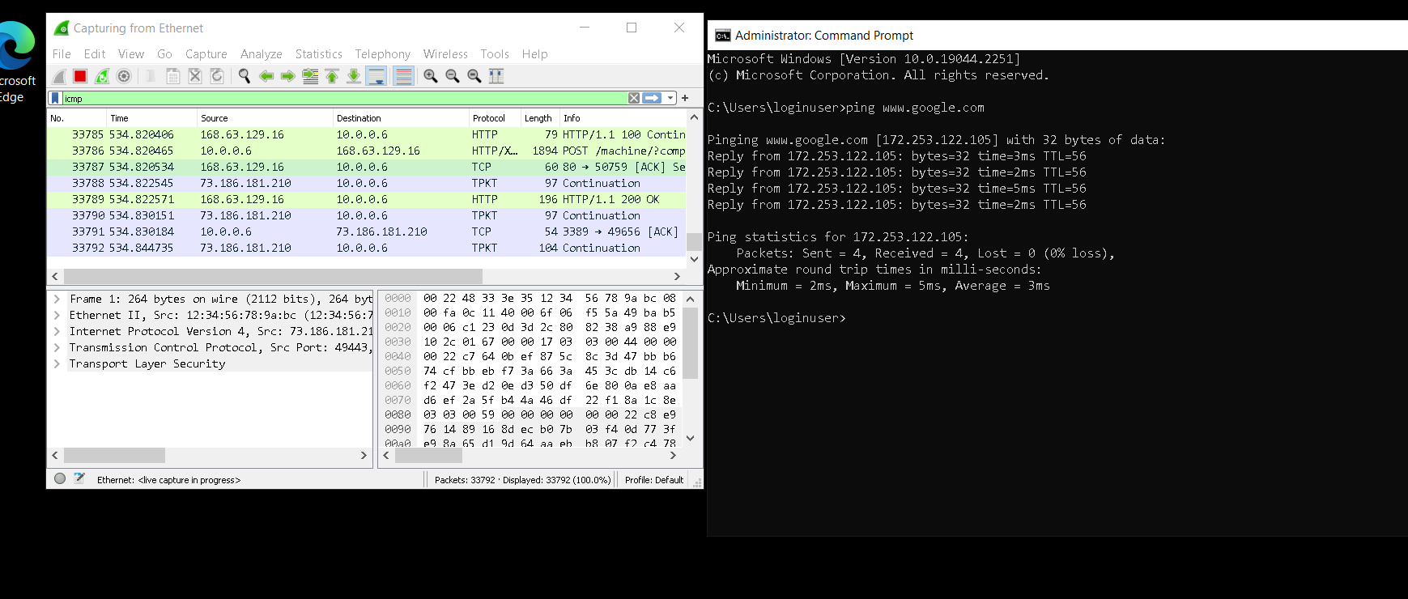Save this capture file
This screenshot has height=599, width=1408.
click(172, 76)
